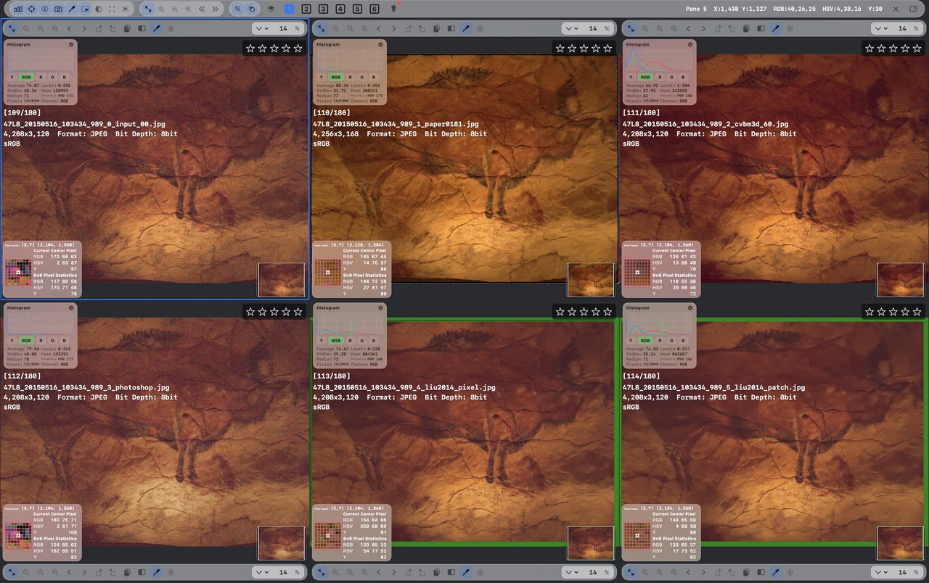Toggle eyedropper in the cvbm3d_60 pane toolbar

pyautogui.click(x=776, y=28)
